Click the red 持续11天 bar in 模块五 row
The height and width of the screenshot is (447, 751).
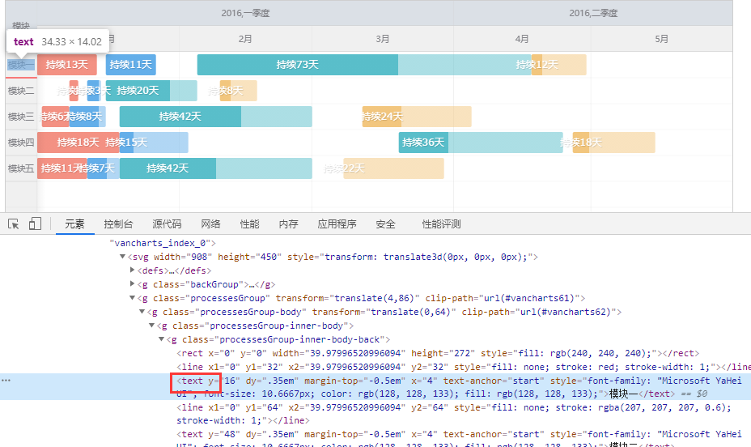coord(62,168)
